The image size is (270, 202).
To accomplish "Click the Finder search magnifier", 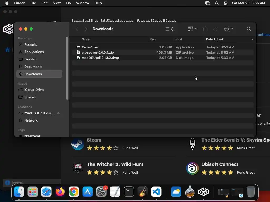I will [x=249, y=29].
